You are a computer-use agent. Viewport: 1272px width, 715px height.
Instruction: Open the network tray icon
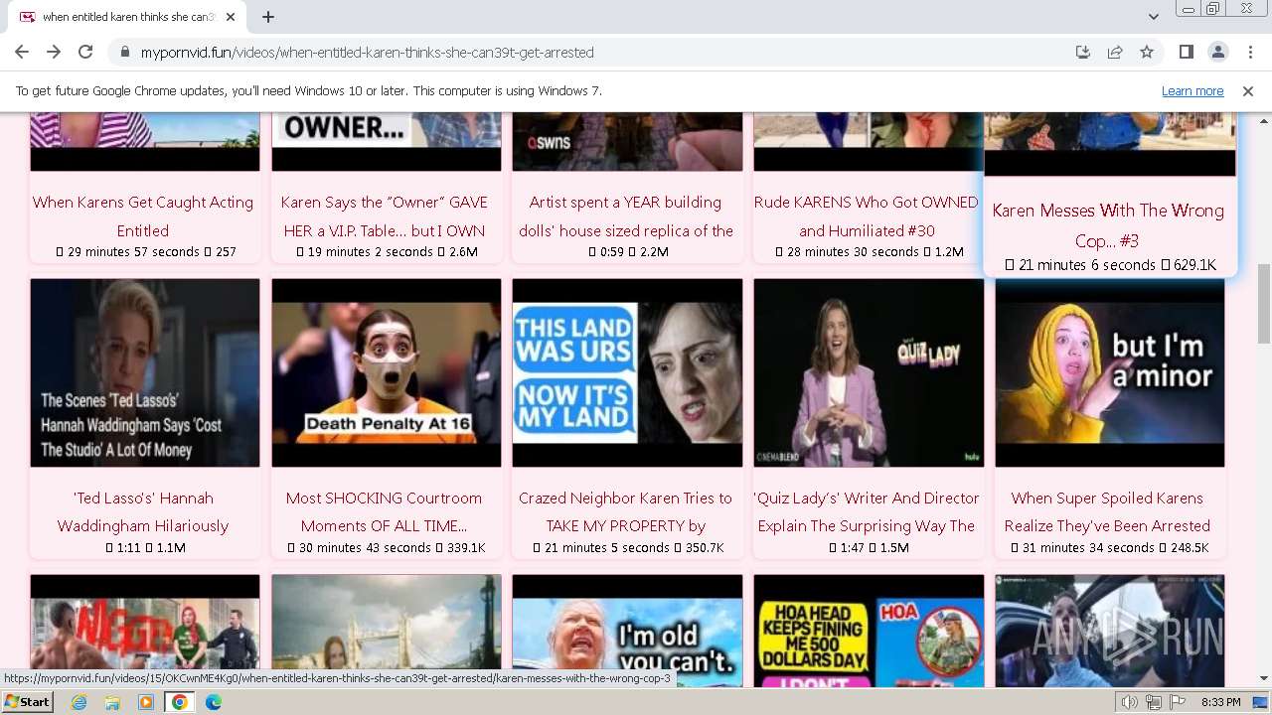pos(1154,702)
